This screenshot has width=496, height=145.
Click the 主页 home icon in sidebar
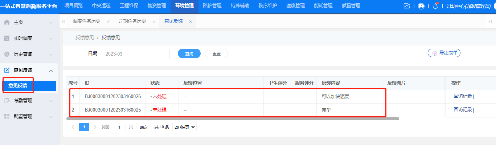pyautogui.click(x=7, y=23)
